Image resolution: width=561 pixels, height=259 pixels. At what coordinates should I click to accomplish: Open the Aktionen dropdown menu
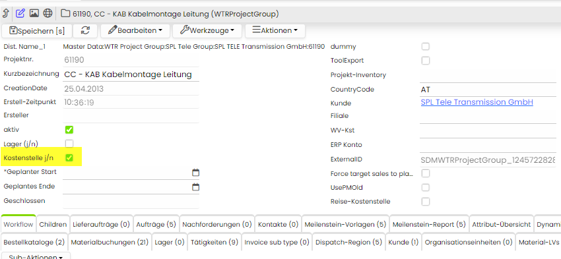[275, 31]
